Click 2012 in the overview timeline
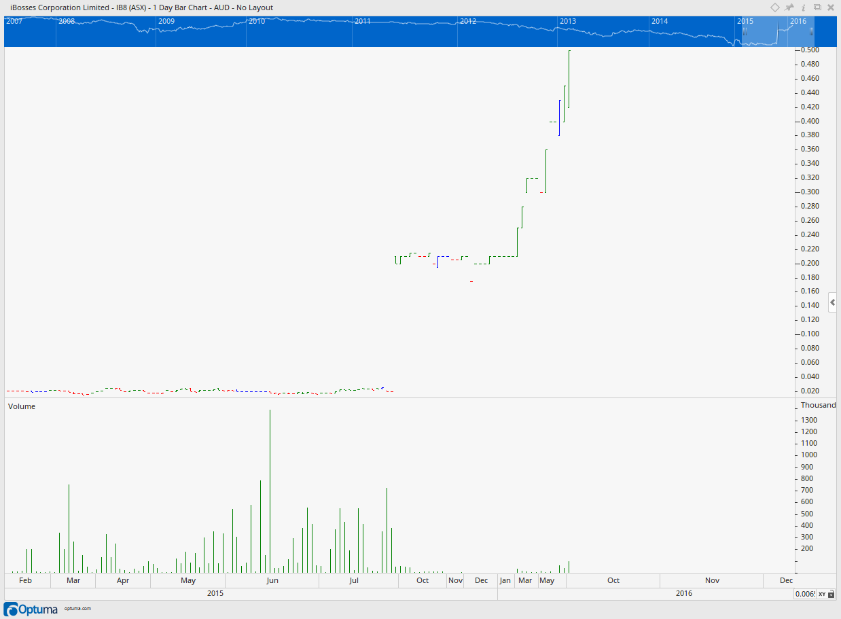841x619 pixels. [x=468, y=21]
